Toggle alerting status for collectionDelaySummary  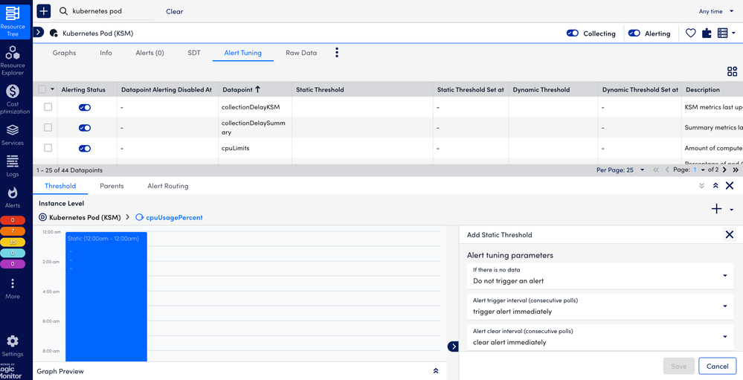pos(85,127)
